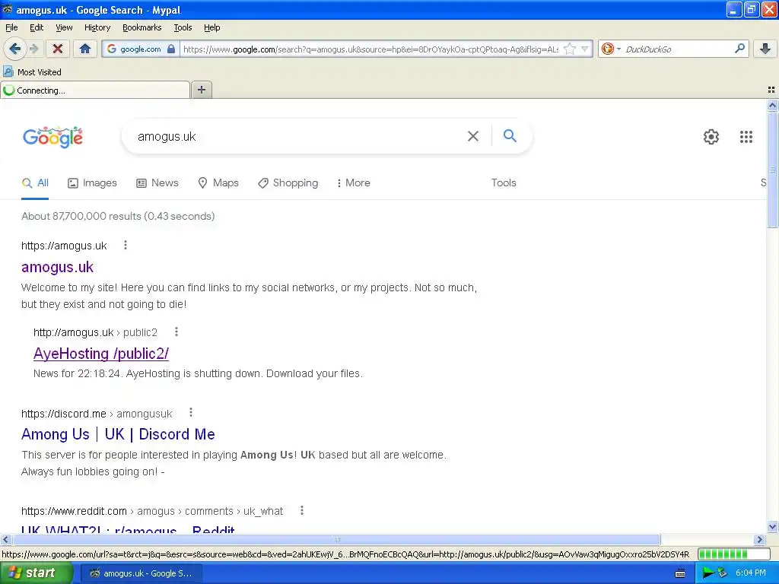779x584 pixels.
Task: Click the Google search query field
Action: click(x=298, y=137)
